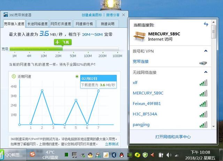223x161 pixels.
Task: Click chart data point above day 2
Action: pyautogui.click(x=42, y=90)
